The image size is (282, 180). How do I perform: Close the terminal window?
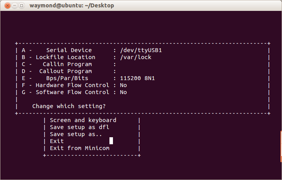coord(5,5)
